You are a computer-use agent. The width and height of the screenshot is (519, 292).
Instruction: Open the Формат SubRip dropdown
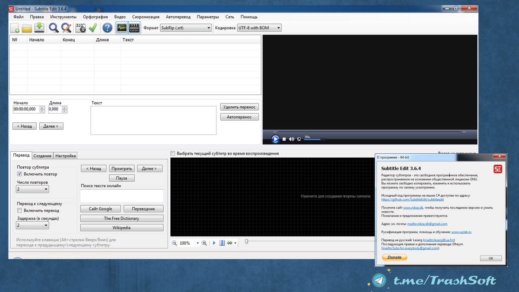pos(186,28)
